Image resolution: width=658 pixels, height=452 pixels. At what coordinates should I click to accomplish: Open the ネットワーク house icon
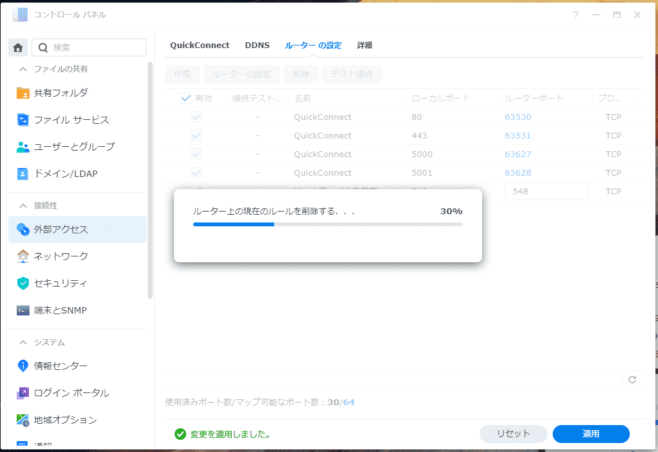click(x=22, y=256)
